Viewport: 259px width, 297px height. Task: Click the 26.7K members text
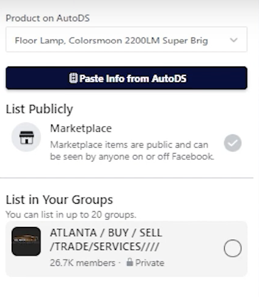(x=82, y=263)
